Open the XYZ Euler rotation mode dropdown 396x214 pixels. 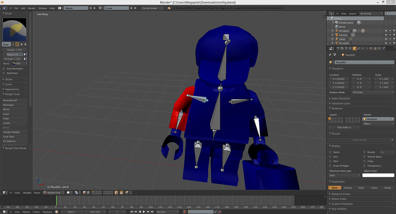tap(372, 92)
